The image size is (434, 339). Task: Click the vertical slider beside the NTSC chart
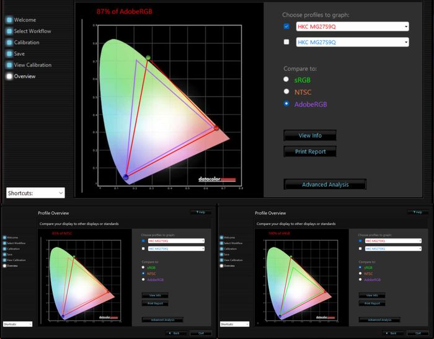(41, 280)
